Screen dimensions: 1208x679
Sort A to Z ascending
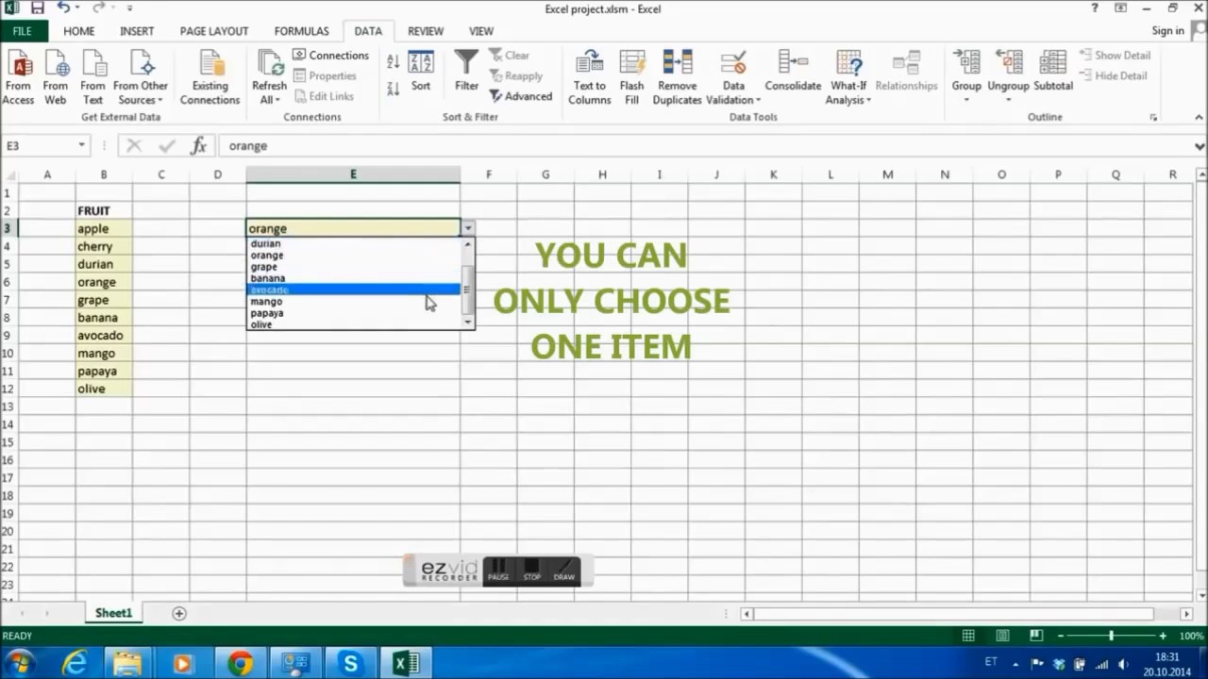(394, 61)
